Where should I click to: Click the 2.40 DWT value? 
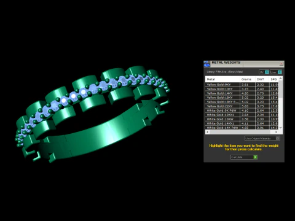click(x=260, y=89)
